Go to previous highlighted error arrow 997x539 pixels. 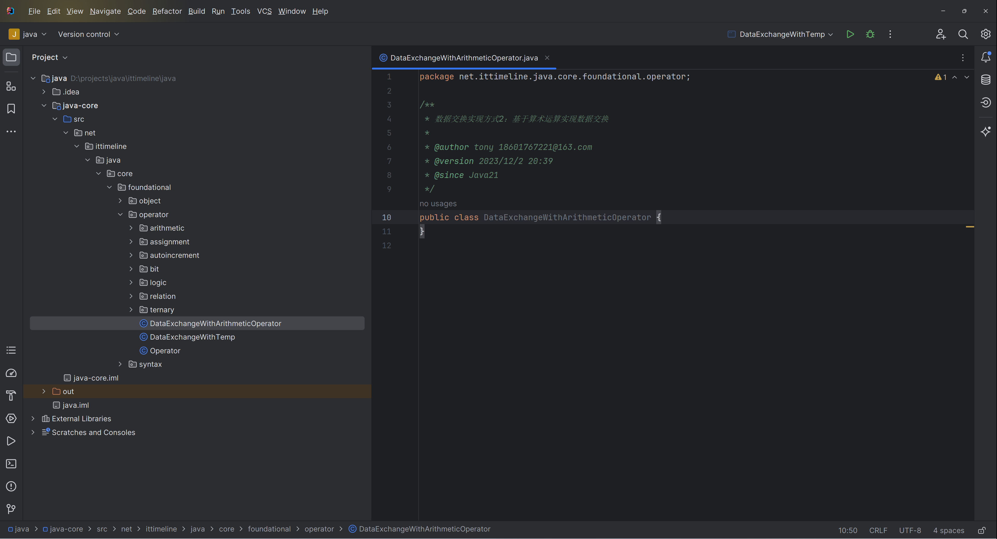click(955, 77)
